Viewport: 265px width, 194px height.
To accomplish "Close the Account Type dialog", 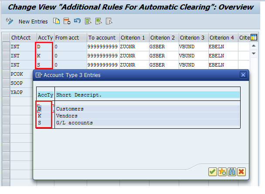I will point(243,75).
